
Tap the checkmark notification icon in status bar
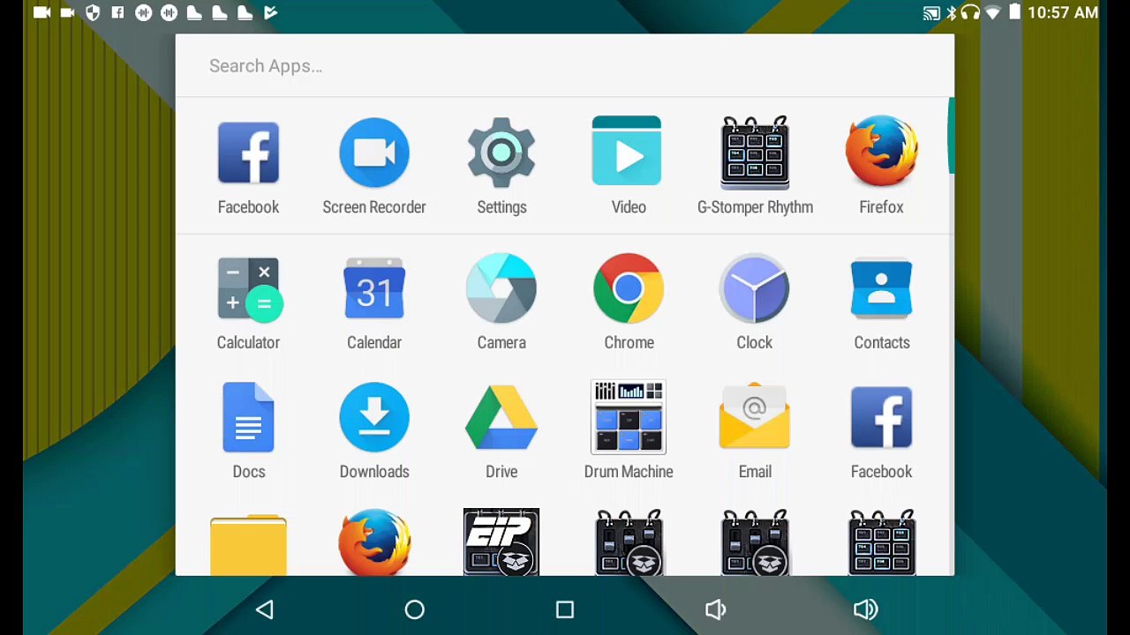(x=271, y=12)
